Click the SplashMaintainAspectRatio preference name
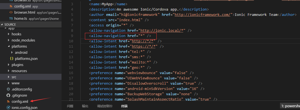The height and width of the screenshot is (110, 300). point(154,99)
